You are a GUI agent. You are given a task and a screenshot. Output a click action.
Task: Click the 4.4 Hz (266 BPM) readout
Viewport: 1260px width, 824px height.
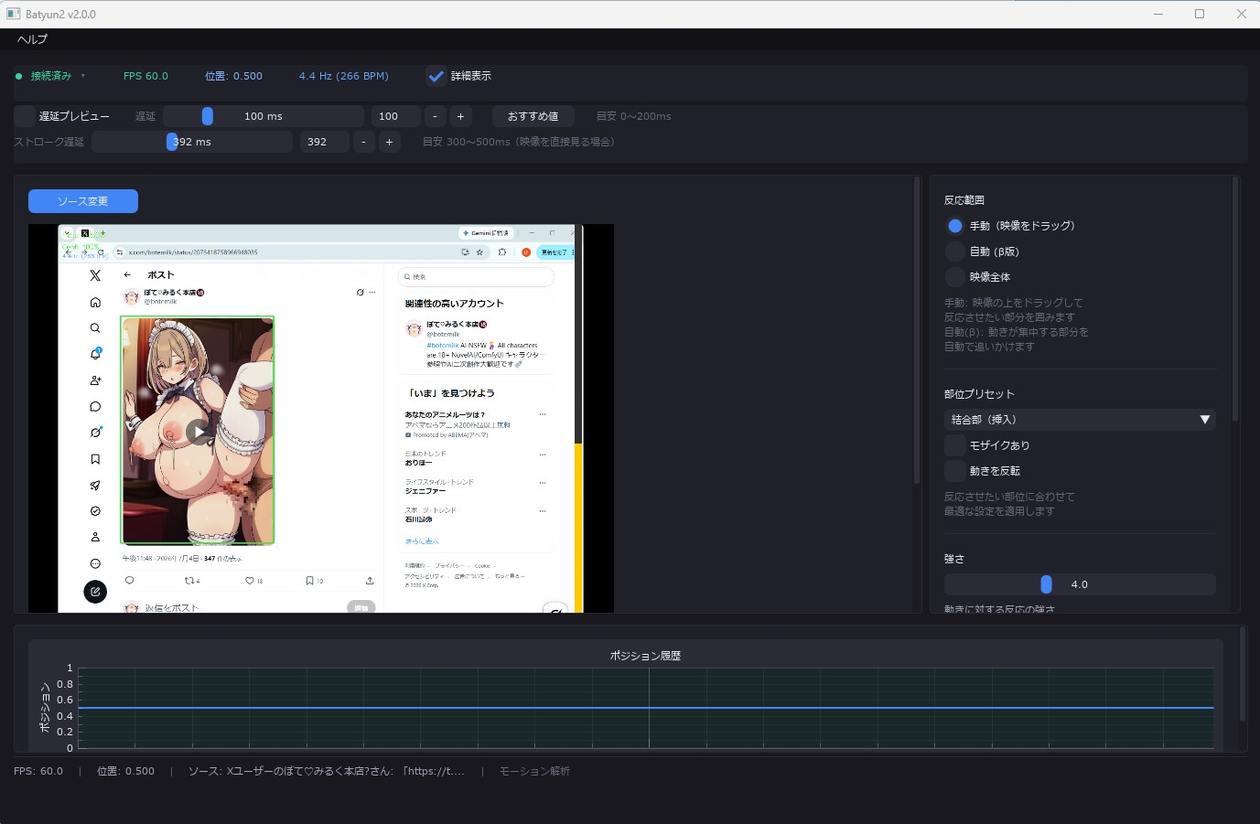344,76
